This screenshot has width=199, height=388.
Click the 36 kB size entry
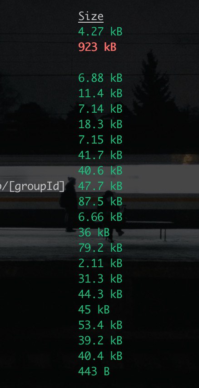(94, 233)
